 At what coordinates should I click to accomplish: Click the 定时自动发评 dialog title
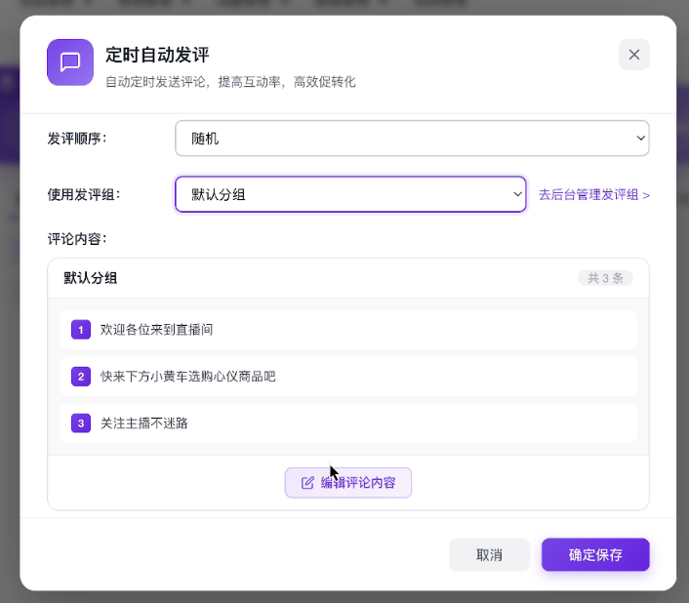[157, 55]
